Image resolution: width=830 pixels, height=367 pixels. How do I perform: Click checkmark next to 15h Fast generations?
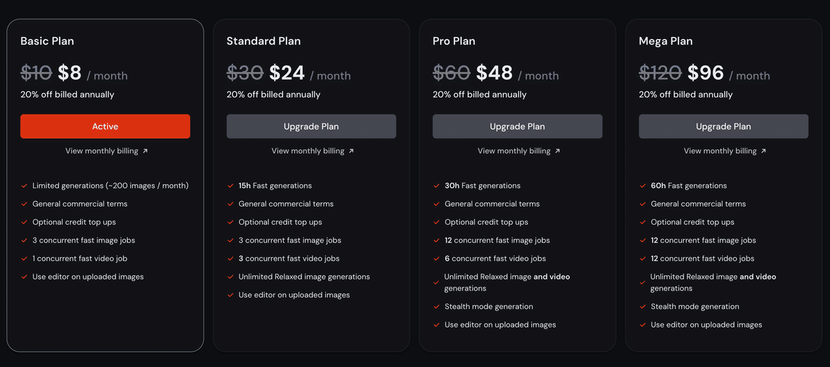coord(230,186)
